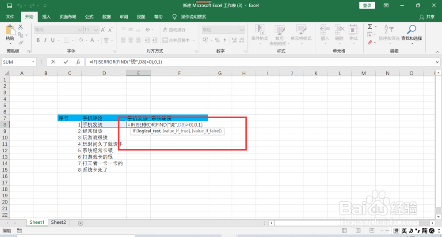Click the font color A icon

(92, 40)
